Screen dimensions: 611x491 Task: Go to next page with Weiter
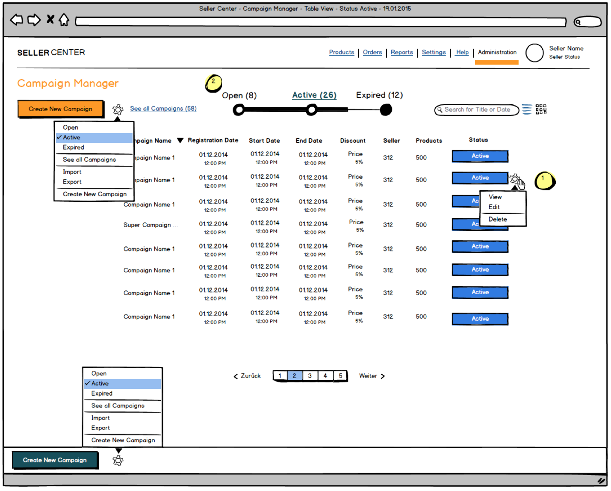[x=372, y=376]
